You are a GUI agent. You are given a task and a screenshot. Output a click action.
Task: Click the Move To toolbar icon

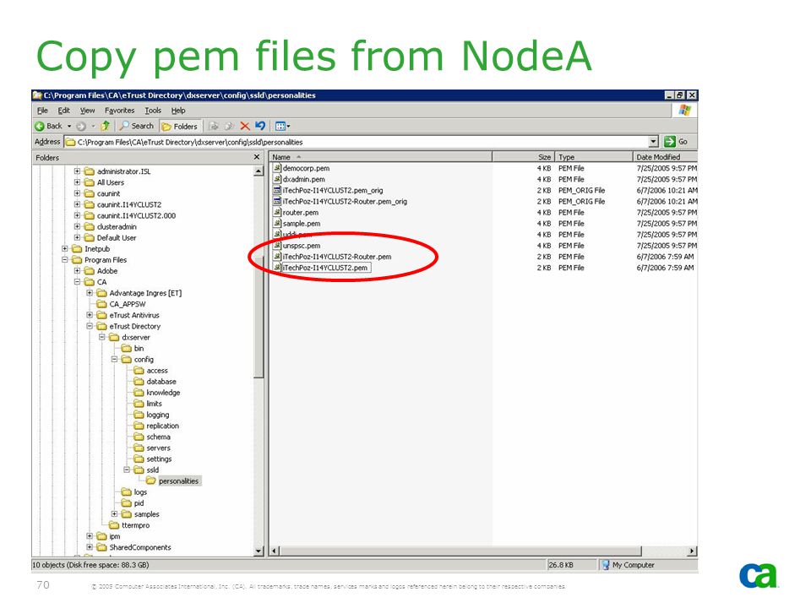[x=214, y=126]
